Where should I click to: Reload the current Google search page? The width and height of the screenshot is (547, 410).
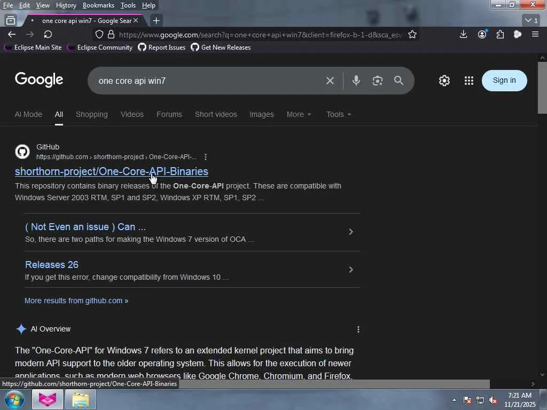coord(48,35)
